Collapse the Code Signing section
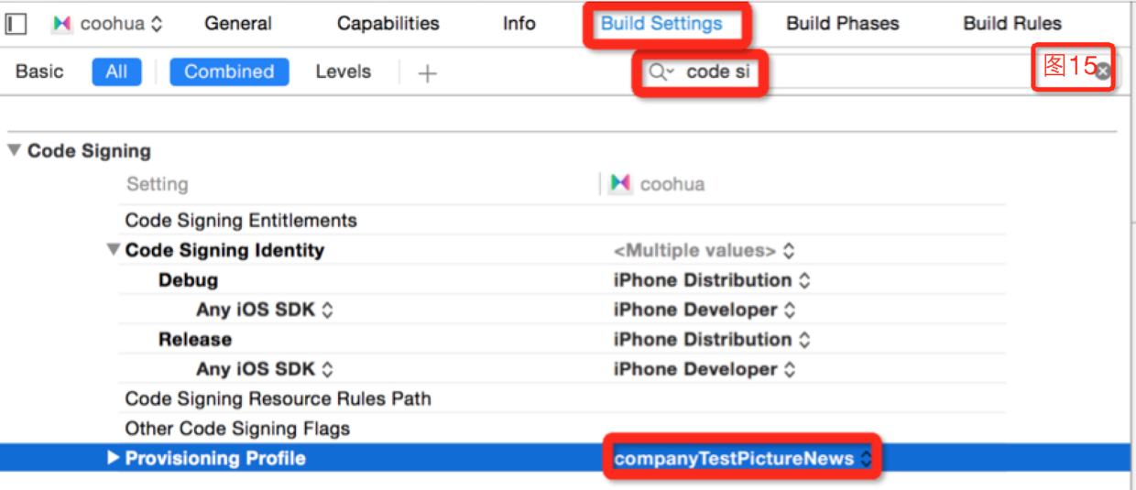The height and width of the screenshot is (490, 1136). 15,151
